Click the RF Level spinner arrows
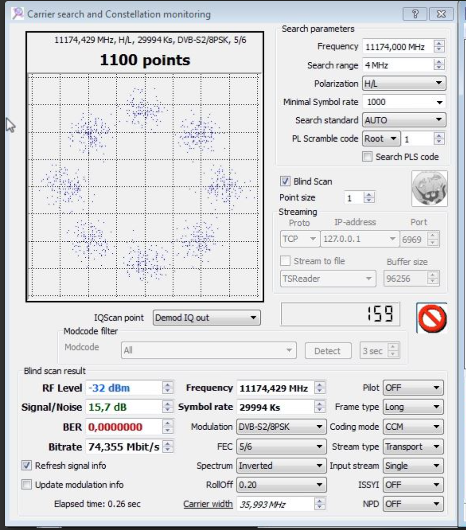 point(168,387)
